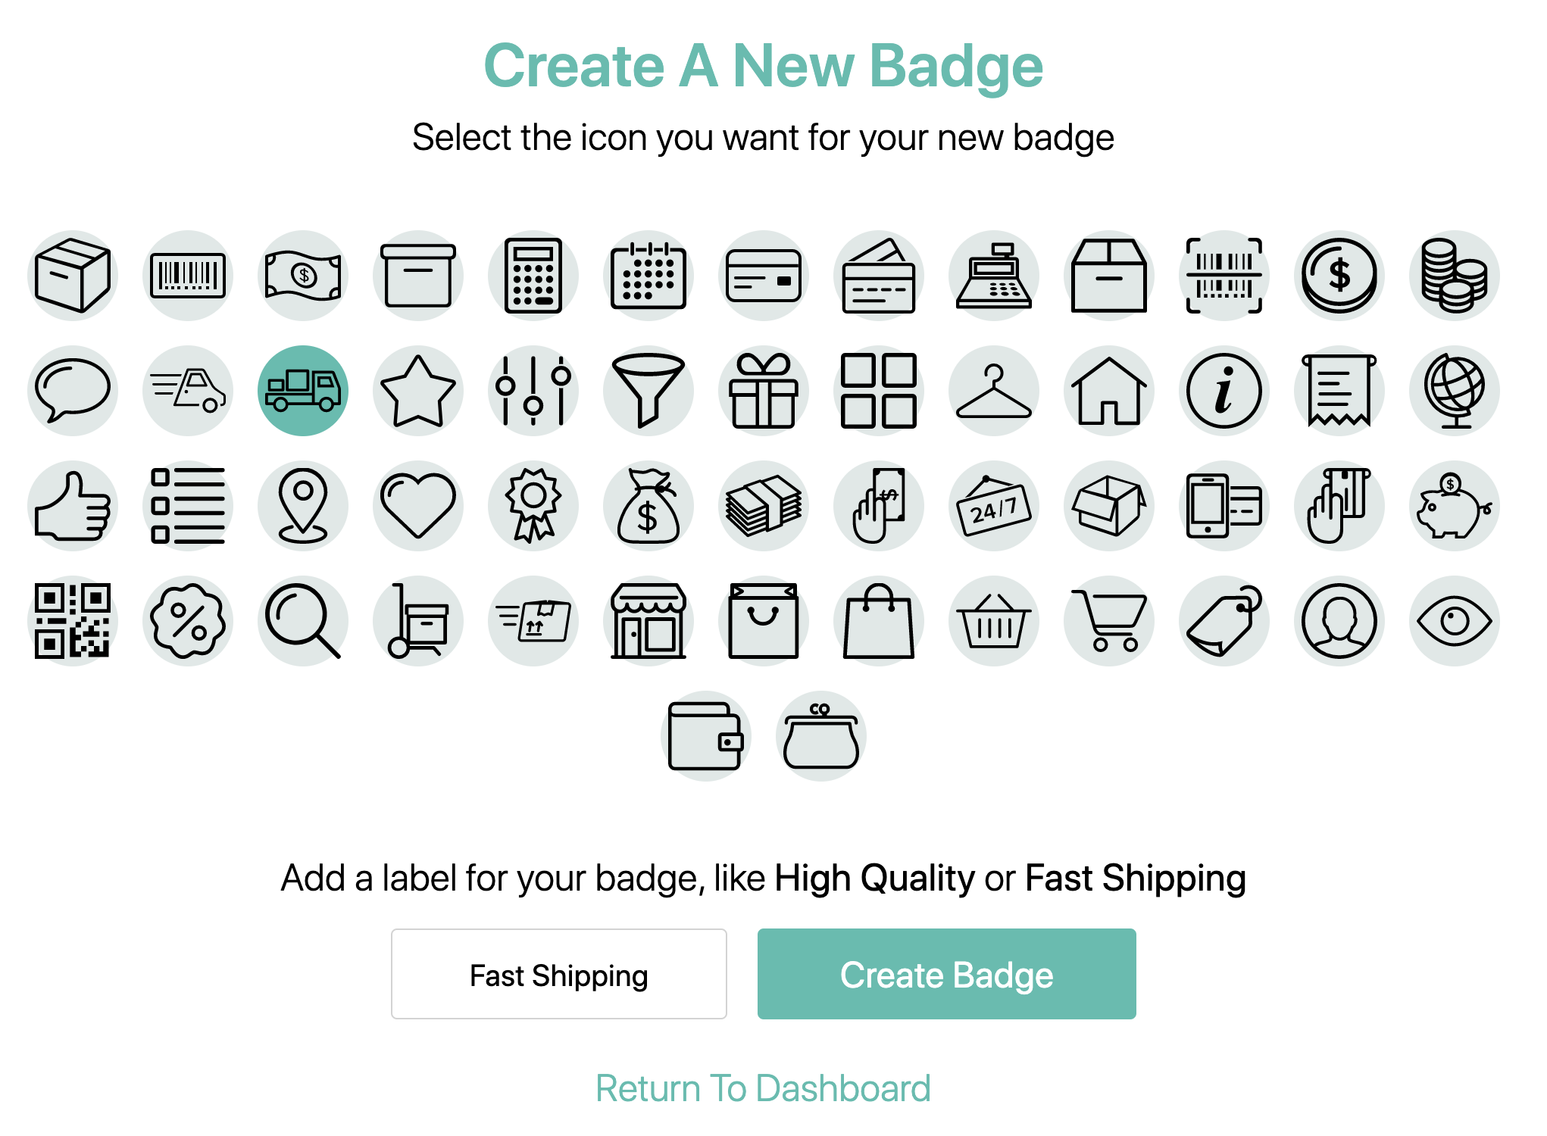The width and height of the screenshot is (1547, 1136).
Task: Pick the dollar bill icon
Action: point(302,276)
